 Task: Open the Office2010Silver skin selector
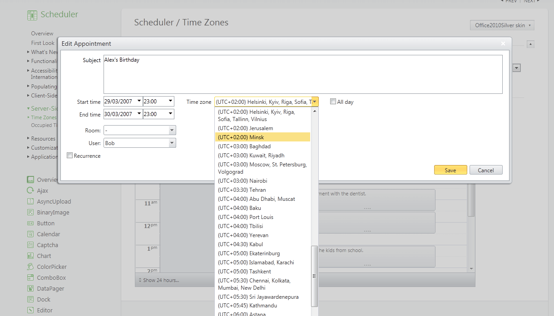point(502,25)
